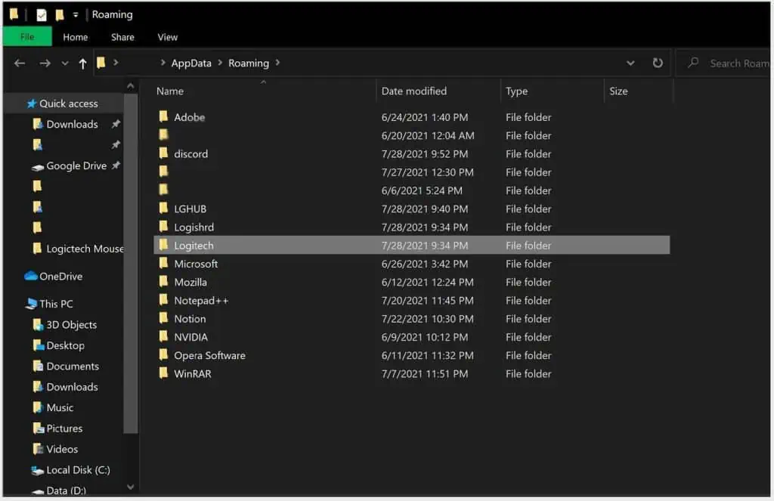Open the new folder icon on the title bar
Image resolution: width=774 pixels, height=501 pixels.
(59, 14)
